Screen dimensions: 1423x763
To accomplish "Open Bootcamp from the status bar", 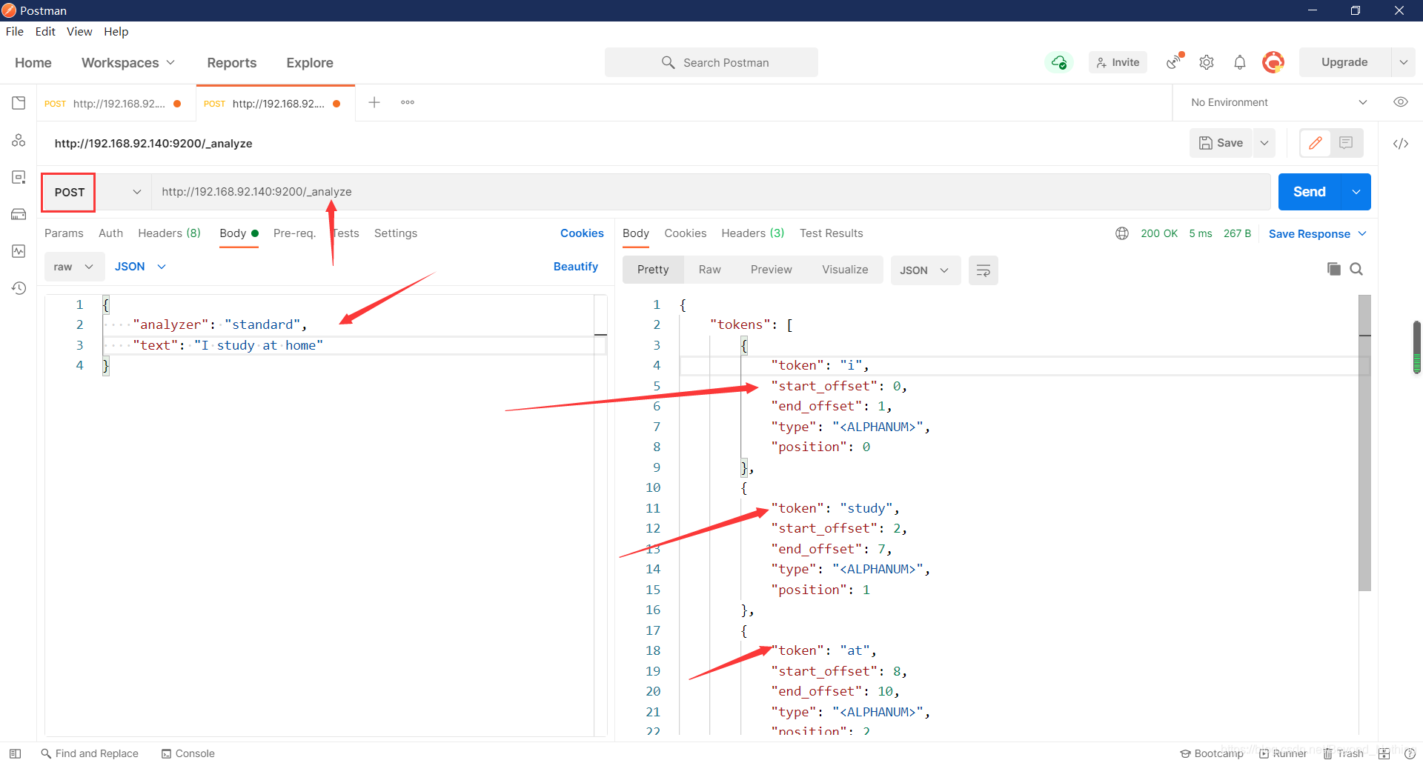I will click(x=1212, y=753).
